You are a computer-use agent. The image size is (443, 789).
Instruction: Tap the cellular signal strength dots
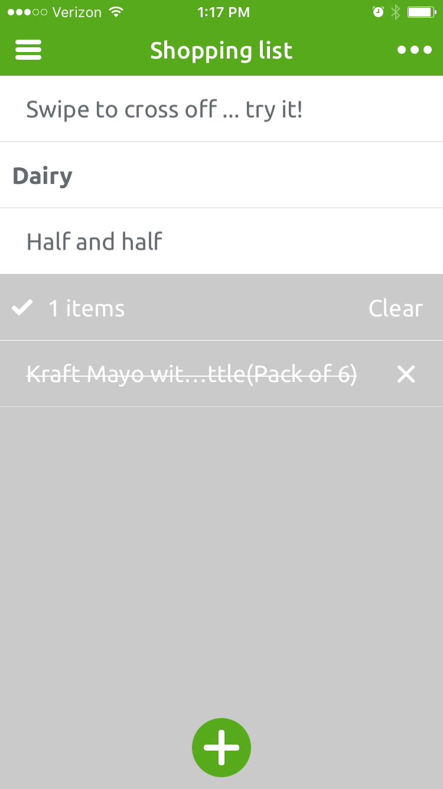click(27, 12)
